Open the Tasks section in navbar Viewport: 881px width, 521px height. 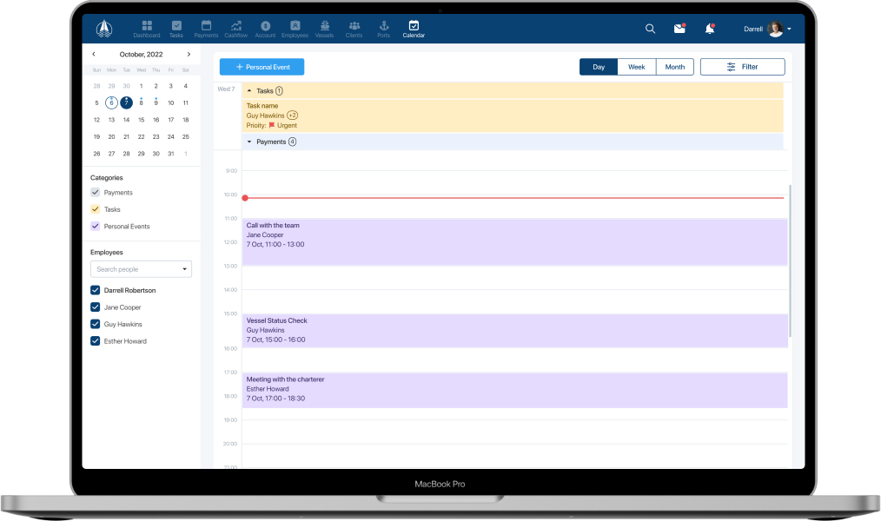[176, 29]
